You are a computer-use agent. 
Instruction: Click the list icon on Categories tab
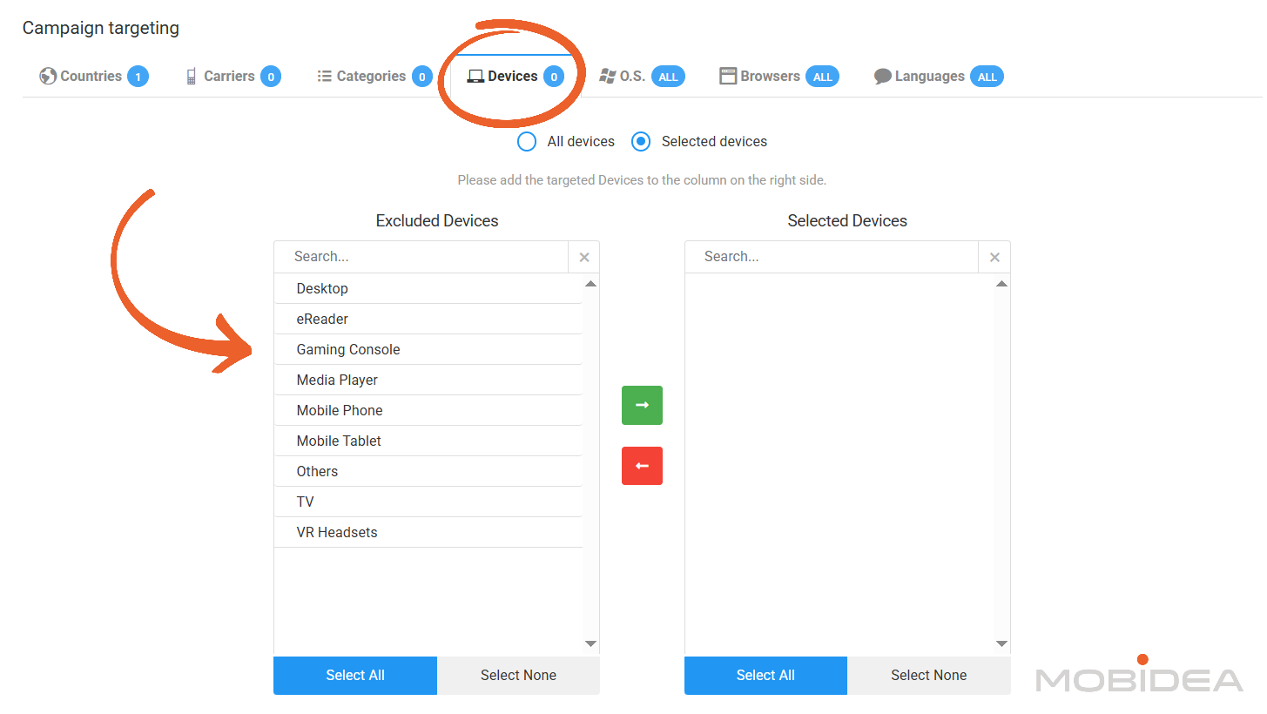324,76
